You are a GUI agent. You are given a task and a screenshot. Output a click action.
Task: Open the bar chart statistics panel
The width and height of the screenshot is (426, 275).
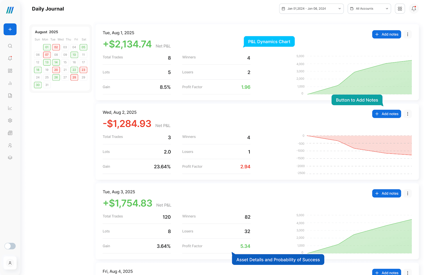(10, 83)
